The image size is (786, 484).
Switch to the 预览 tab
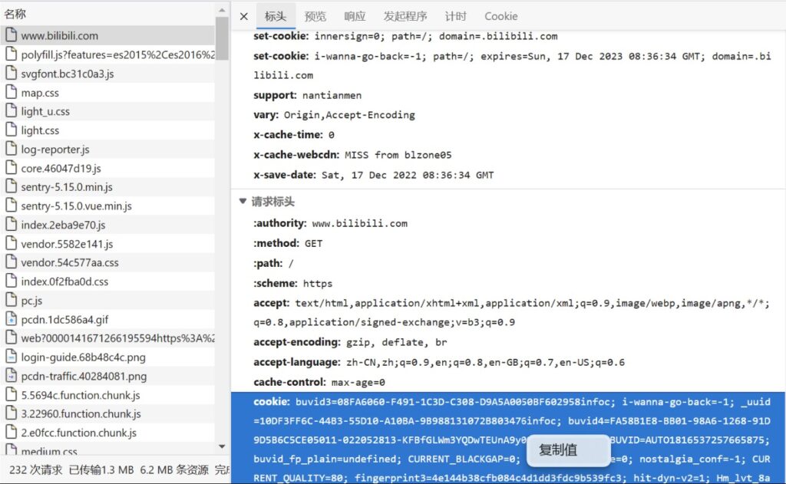click(x=315, y=16)
